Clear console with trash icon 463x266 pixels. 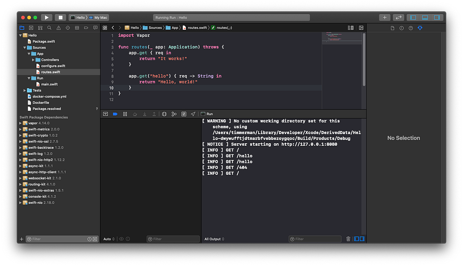(348, 239)
